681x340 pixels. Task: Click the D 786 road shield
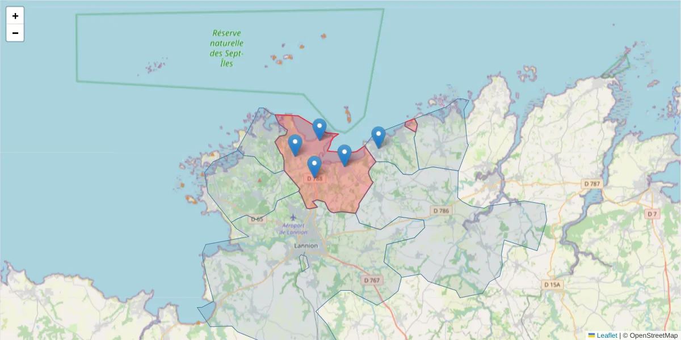[x=441, y=210]
